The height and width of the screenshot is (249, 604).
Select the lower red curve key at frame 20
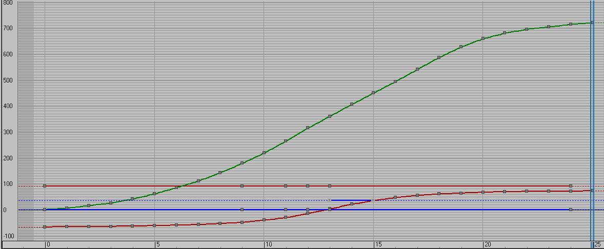coord(483,192)
